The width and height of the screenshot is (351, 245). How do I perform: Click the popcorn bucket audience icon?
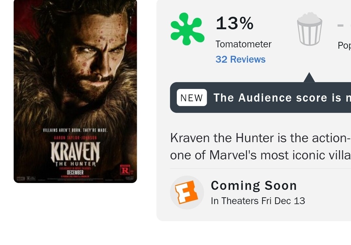[x=309, y=29]
